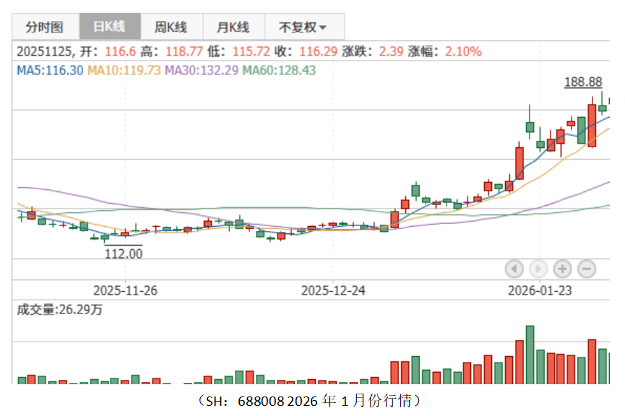Select the 日K线 tab
The width and height of the screenshot is (625, 416).
pyautogui.click(x=109, y=27)
